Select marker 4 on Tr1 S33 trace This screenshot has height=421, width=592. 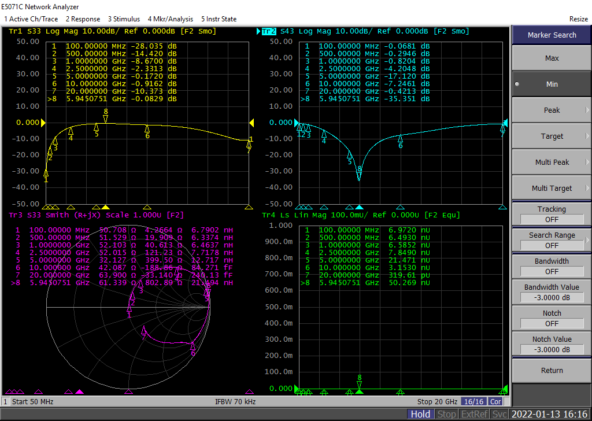pos(71,131)
